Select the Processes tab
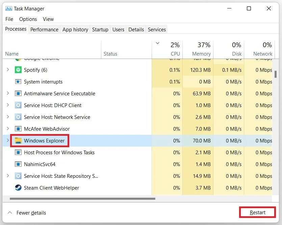282x225 pixels. tap(16, 29)
